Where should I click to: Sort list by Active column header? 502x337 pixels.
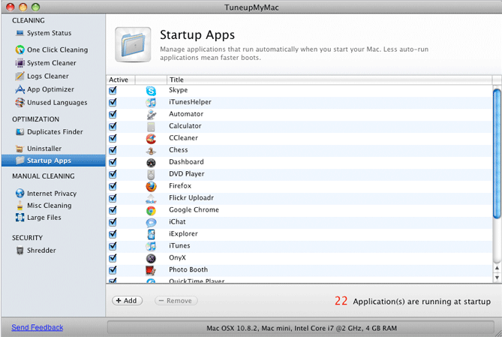coord(119,80)
